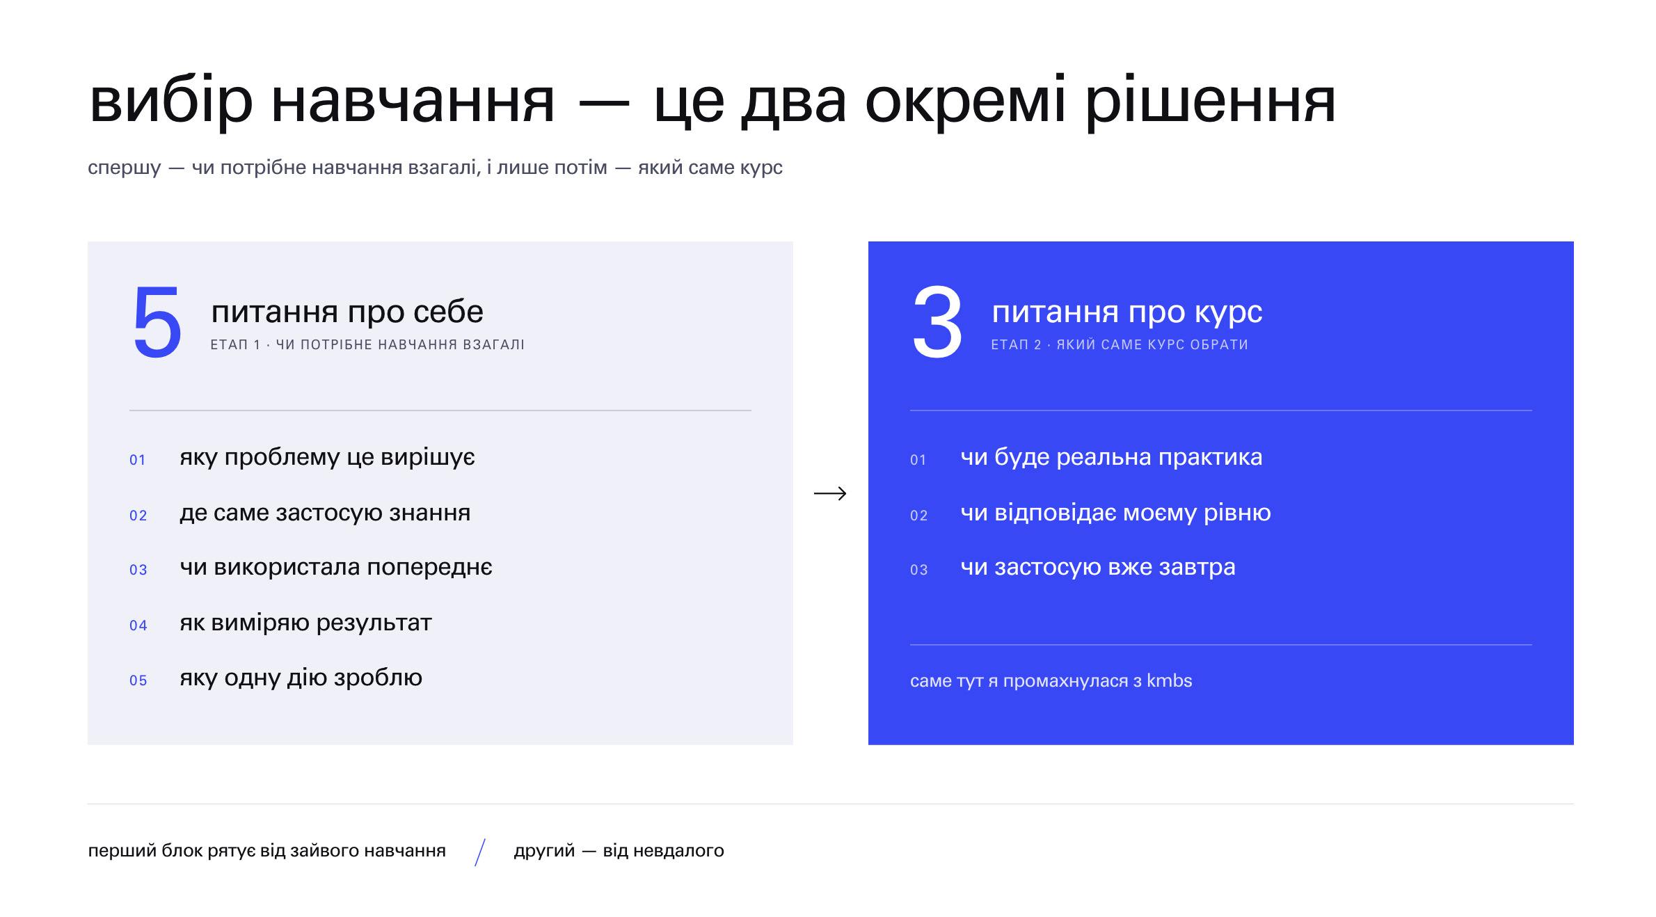This screenshot has height=917, width=1656.
Task: Click the item 'як виміряю результат'
Action: (x=305, y=623)
